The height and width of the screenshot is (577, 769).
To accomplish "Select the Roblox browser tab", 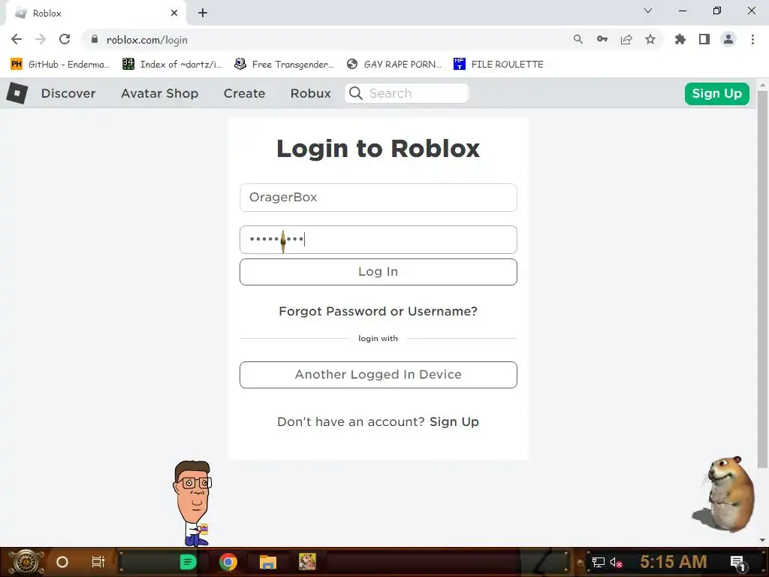I will coord(95,14).
